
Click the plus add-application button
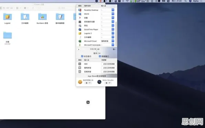79,49
